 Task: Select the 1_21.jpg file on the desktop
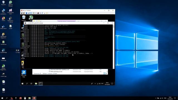click(18, 51)
